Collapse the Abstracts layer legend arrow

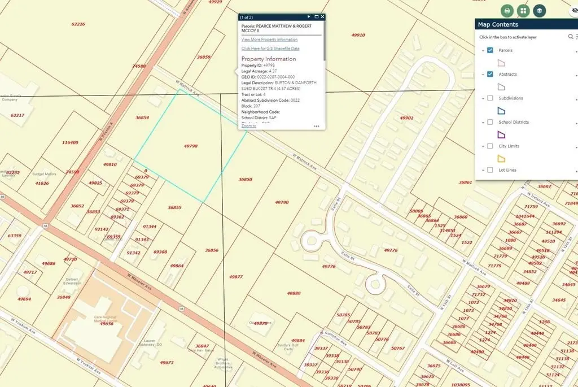(x=483, y=75)
